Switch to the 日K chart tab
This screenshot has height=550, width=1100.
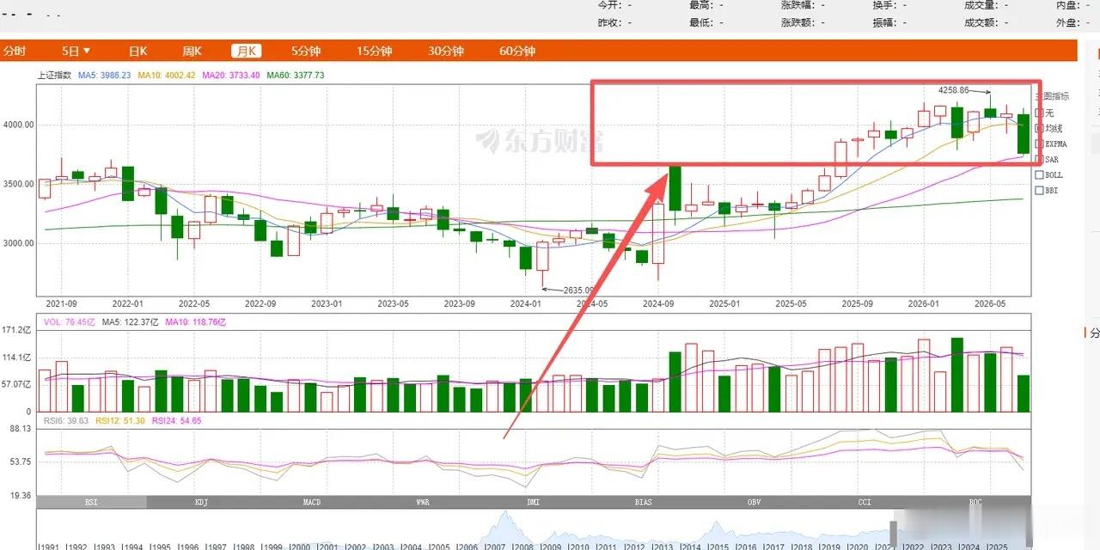(138, 51)
